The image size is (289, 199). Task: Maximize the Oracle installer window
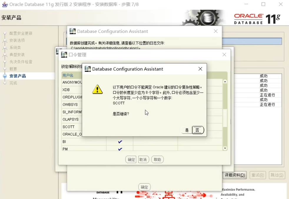point(263,4)
